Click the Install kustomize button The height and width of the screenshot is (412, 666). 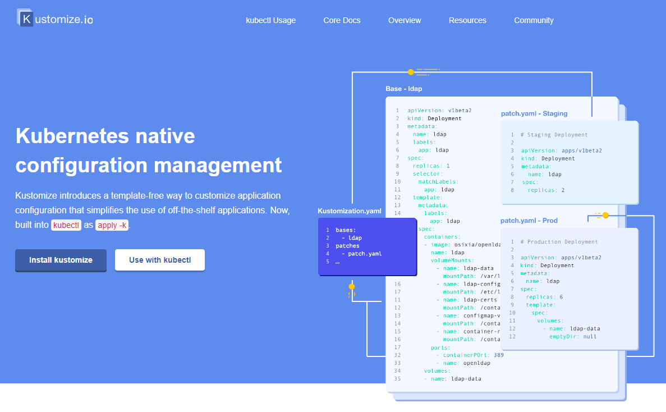[x=61, y=260]
